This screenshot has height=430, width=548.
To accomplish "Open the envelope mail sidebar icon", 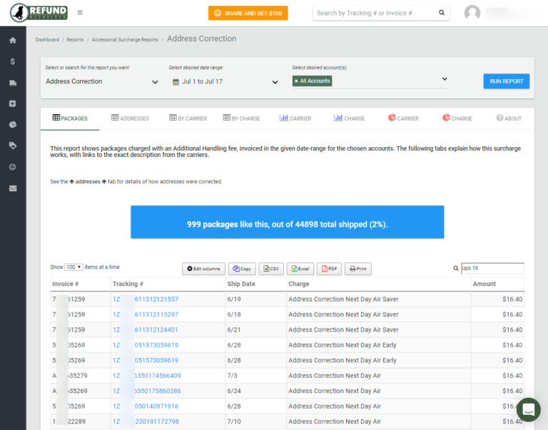I will [13, 188].
